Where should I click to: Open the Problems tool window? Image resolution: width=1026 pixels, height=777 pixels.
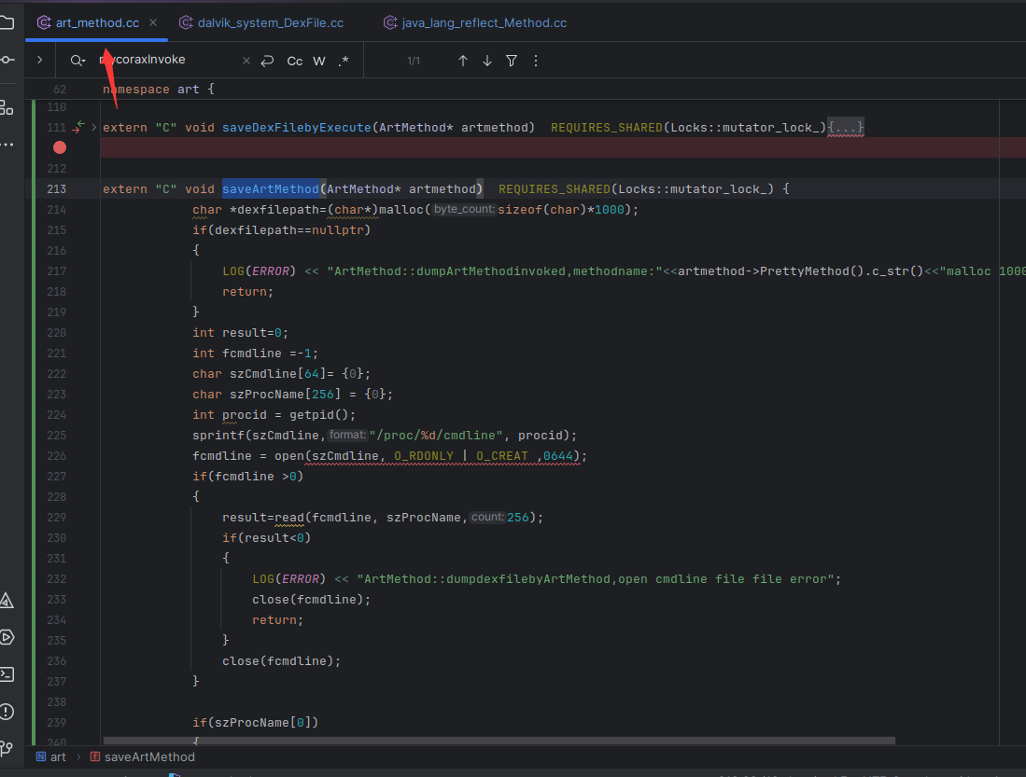[7, 712]
